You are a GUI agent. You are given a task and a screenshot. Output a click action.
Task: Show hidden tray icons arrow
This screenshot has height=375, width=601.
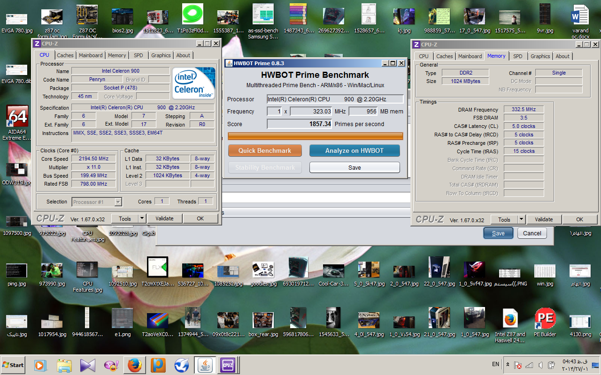tap(508, 364)
